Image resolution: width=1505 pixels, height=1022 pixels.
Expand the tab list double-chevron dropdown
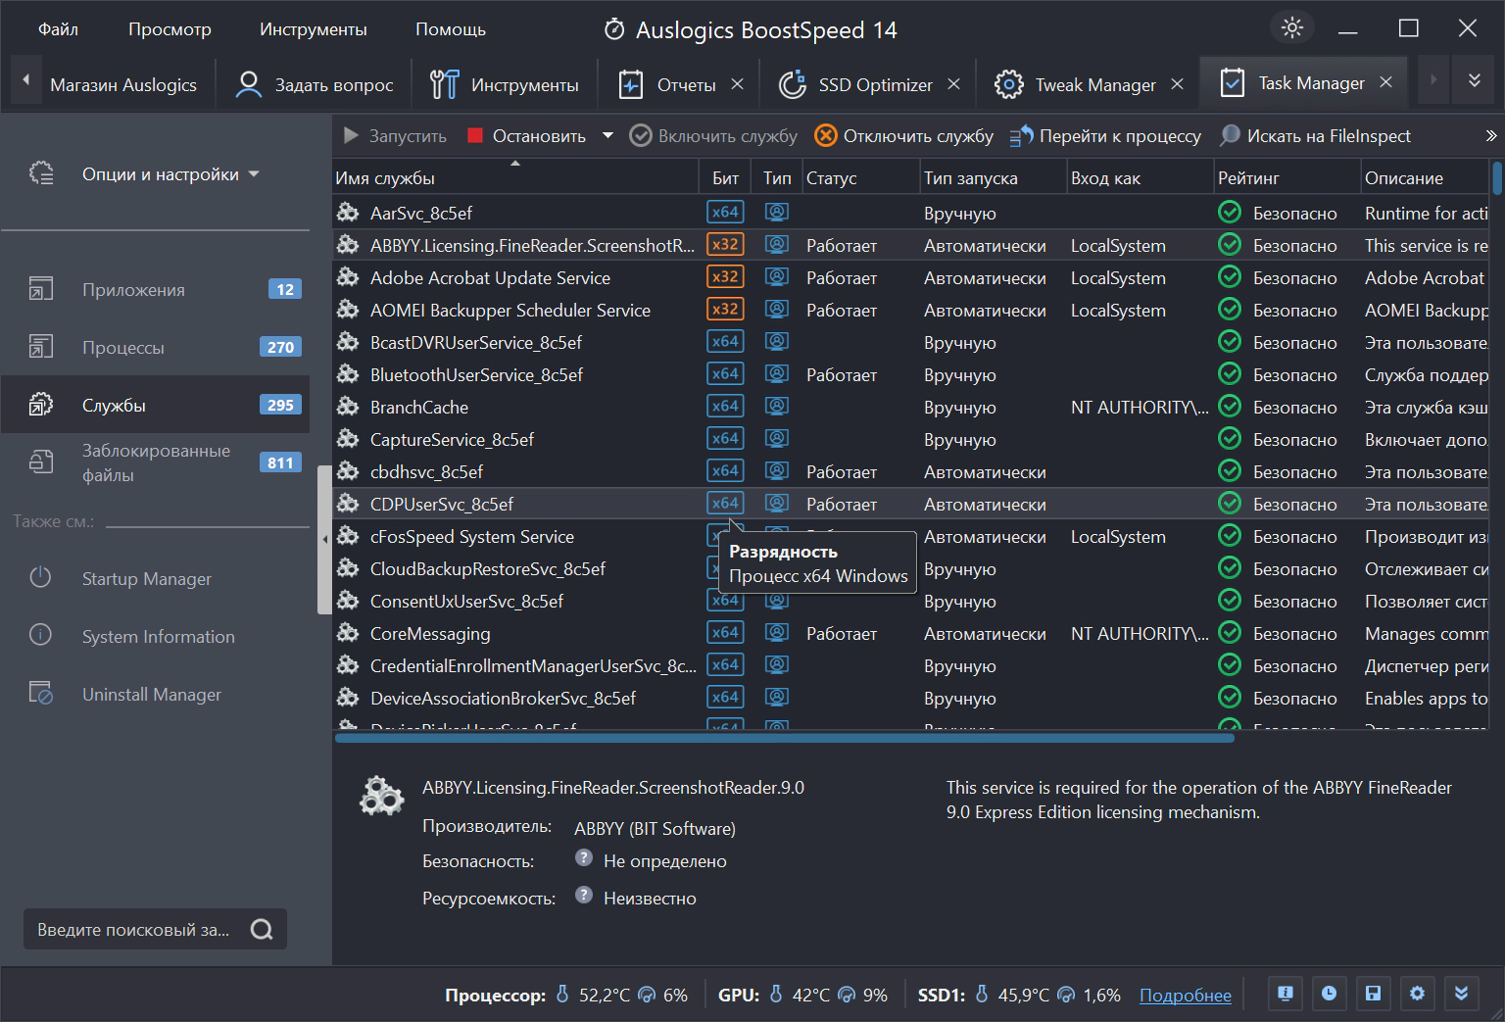click(1475, 80)
